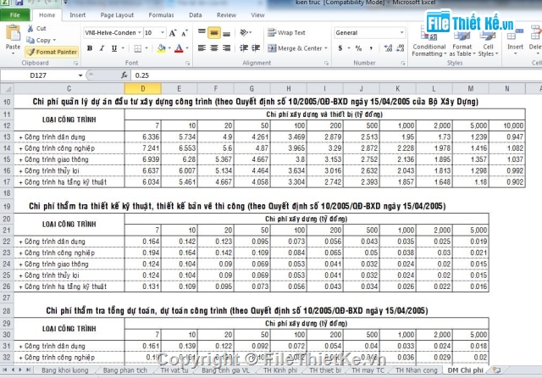Apply the Fill Color bucket
The height and width of the screenshot is (378, 542).
[x=161, y=48]
